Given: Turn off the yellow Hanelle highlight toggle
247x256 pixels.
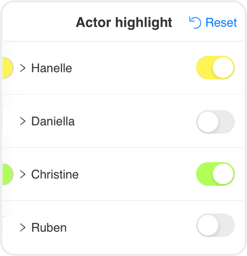Looking at the screenshot, I should [215, 68].
